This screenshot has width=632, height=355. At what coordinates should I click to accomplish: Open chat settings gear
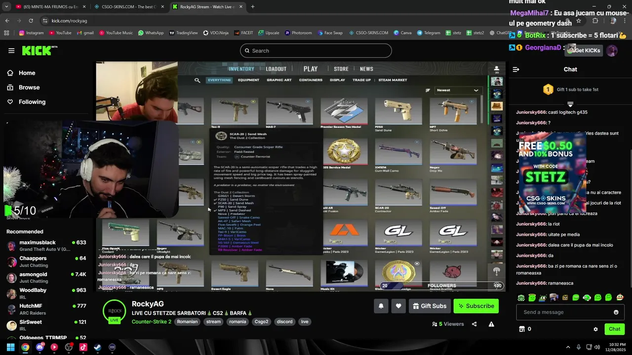(x=595, y=329)
